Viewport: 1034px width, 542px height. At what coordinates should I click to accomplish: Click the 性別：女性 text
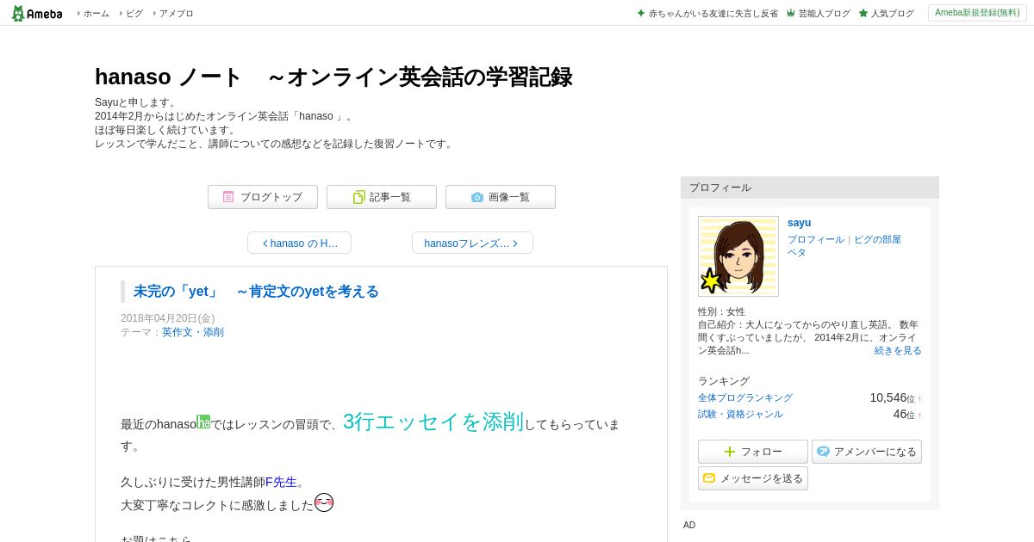click(x=721, y=311)
